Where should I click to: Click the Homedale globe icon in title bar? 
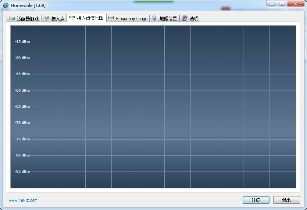point(6,5)
